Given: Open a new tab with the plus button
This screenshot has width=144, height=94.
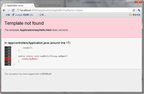Looking at the screenshot, I should click(37, 6).
